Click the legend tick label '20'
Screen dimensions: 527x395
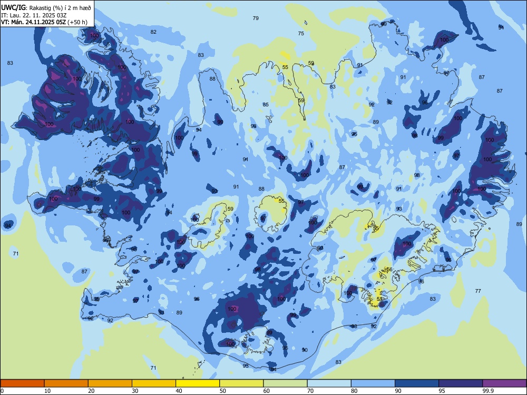[91, 391]
